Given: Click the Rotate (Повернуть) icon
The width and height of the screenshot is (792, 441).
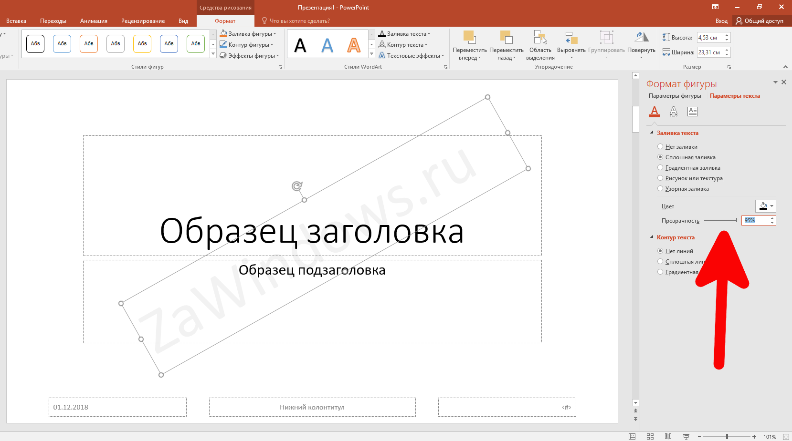Looking at the screenshot, I should point(641,38).
